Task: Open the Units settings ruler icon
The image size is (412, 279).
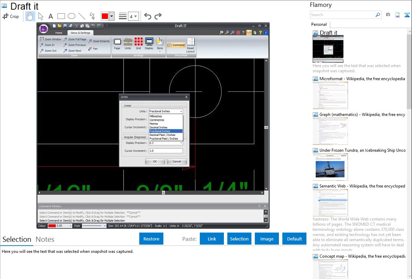Action: [x=128, y=44]
